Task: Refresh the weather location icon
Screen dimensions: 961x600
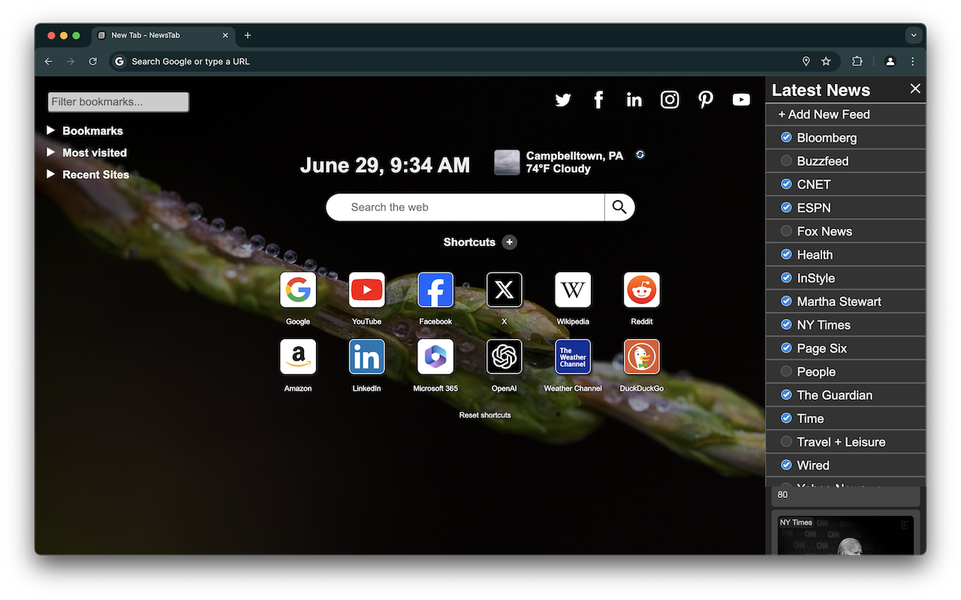Action: coord(640,154)
